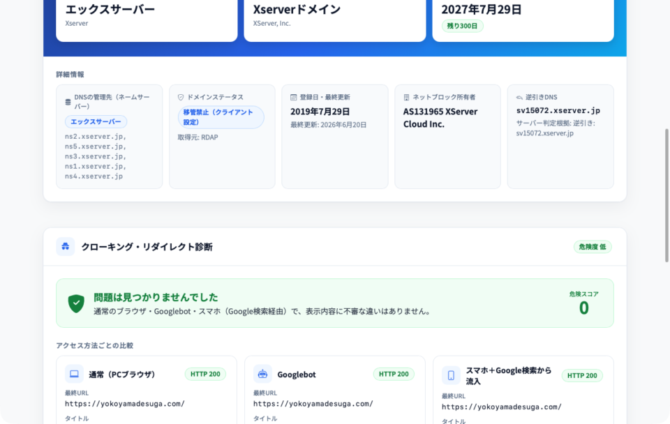
Task: Click the PC browser laptop icon
Action: click(x=74, y=374)
